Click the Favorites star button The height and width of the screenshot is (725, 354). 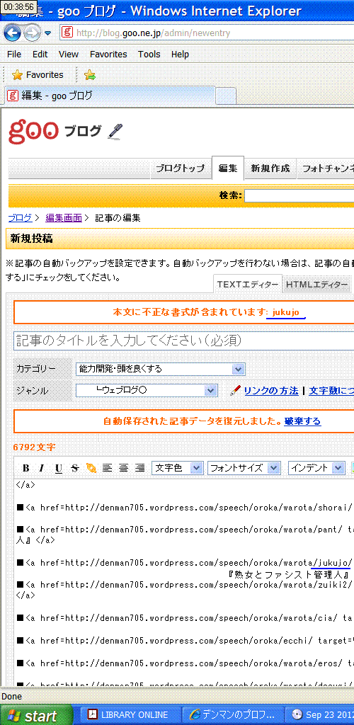pyautogui.click(x=38, y=75)
